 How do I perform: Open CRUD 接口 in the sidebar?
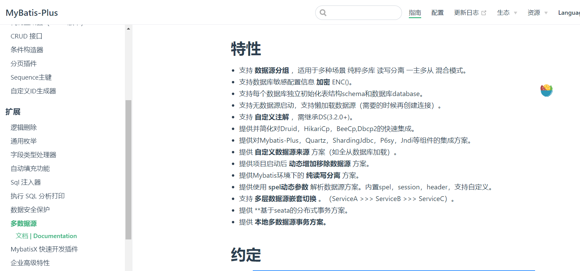[x=26, y=36]
